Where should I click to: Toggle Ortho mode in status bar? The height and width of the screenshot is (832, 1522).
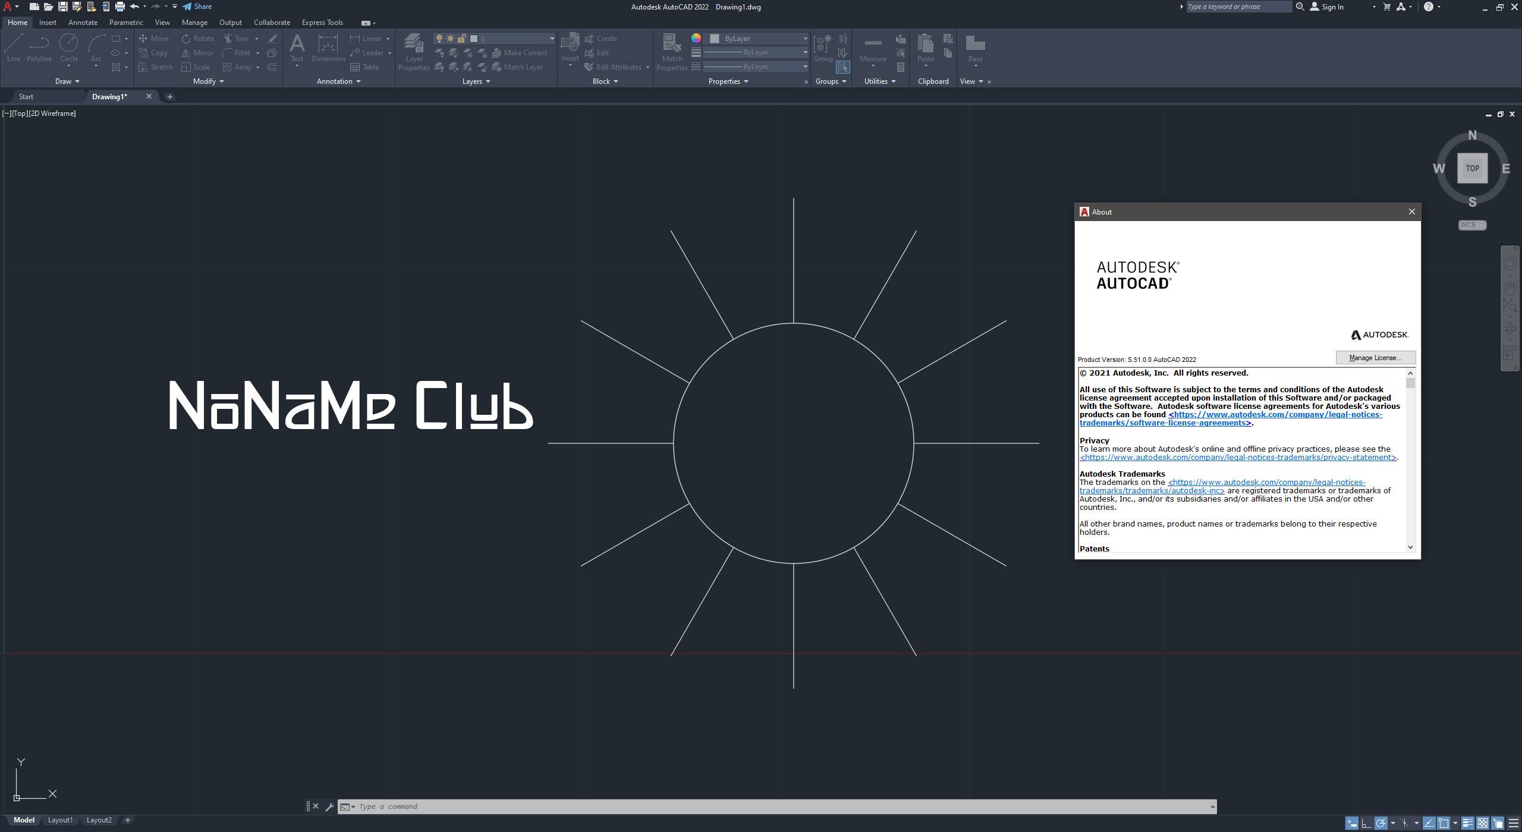coord(1366,823)
